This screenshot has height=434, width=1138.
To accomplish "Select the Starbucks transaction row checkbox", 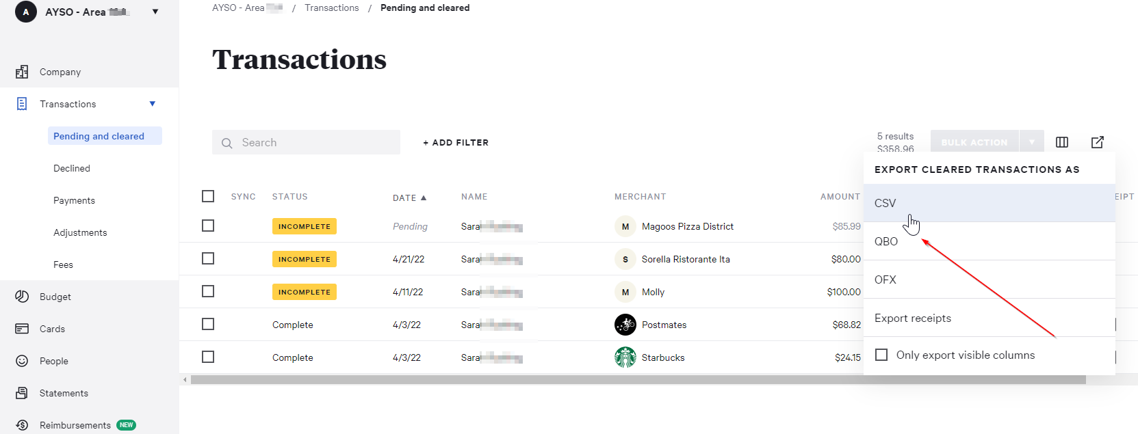I will pyautogui.click(x=208, y=357).
